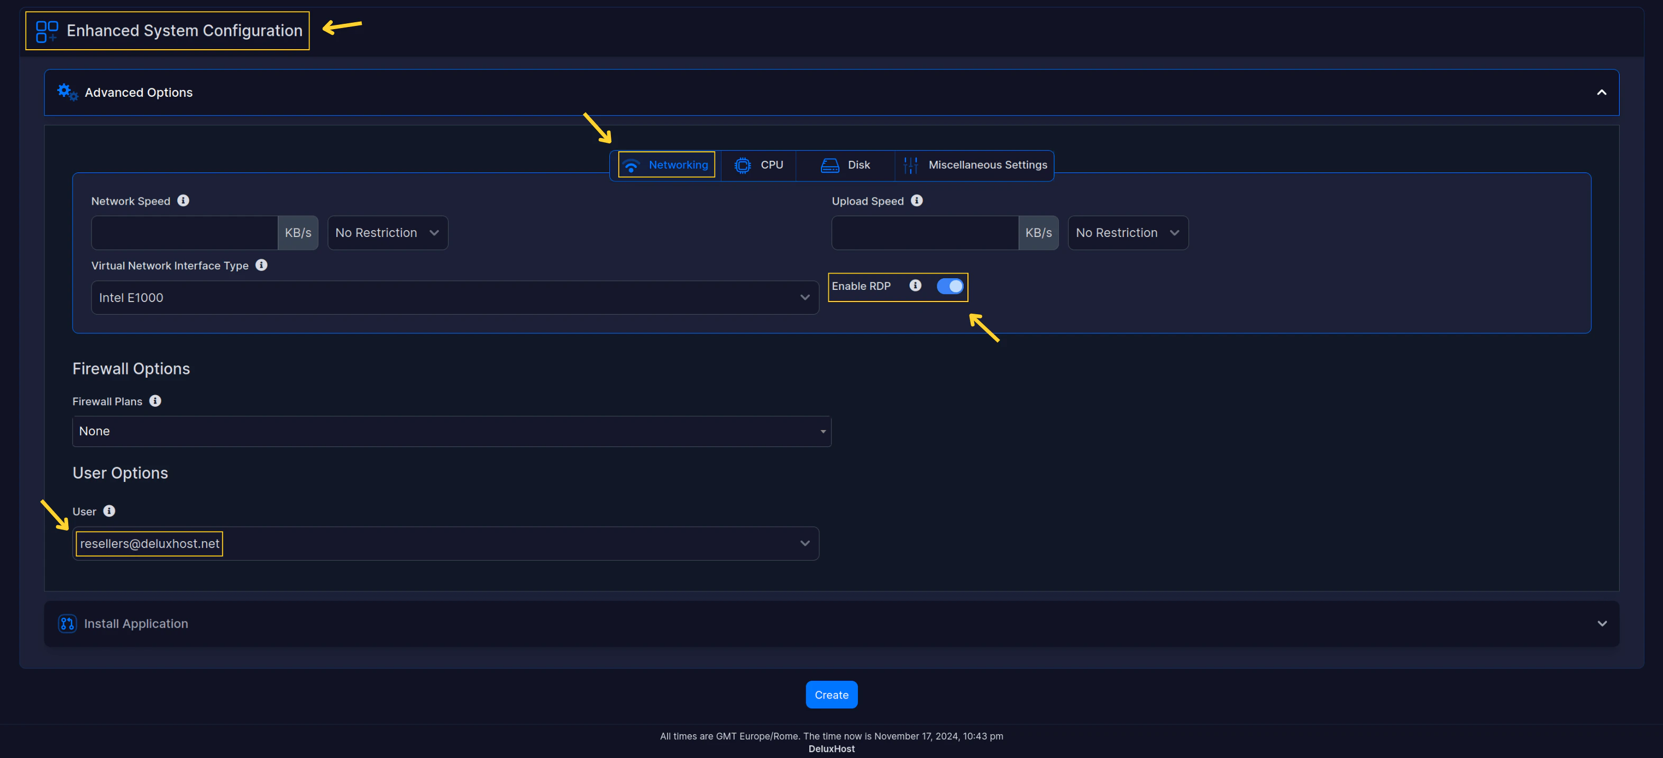Image resolution: width=1663 pixels, height=758 pixels.
Task: Click the Virtual Network Interface Type info icon
Action: pyautogui.click(x=261, y=266)
